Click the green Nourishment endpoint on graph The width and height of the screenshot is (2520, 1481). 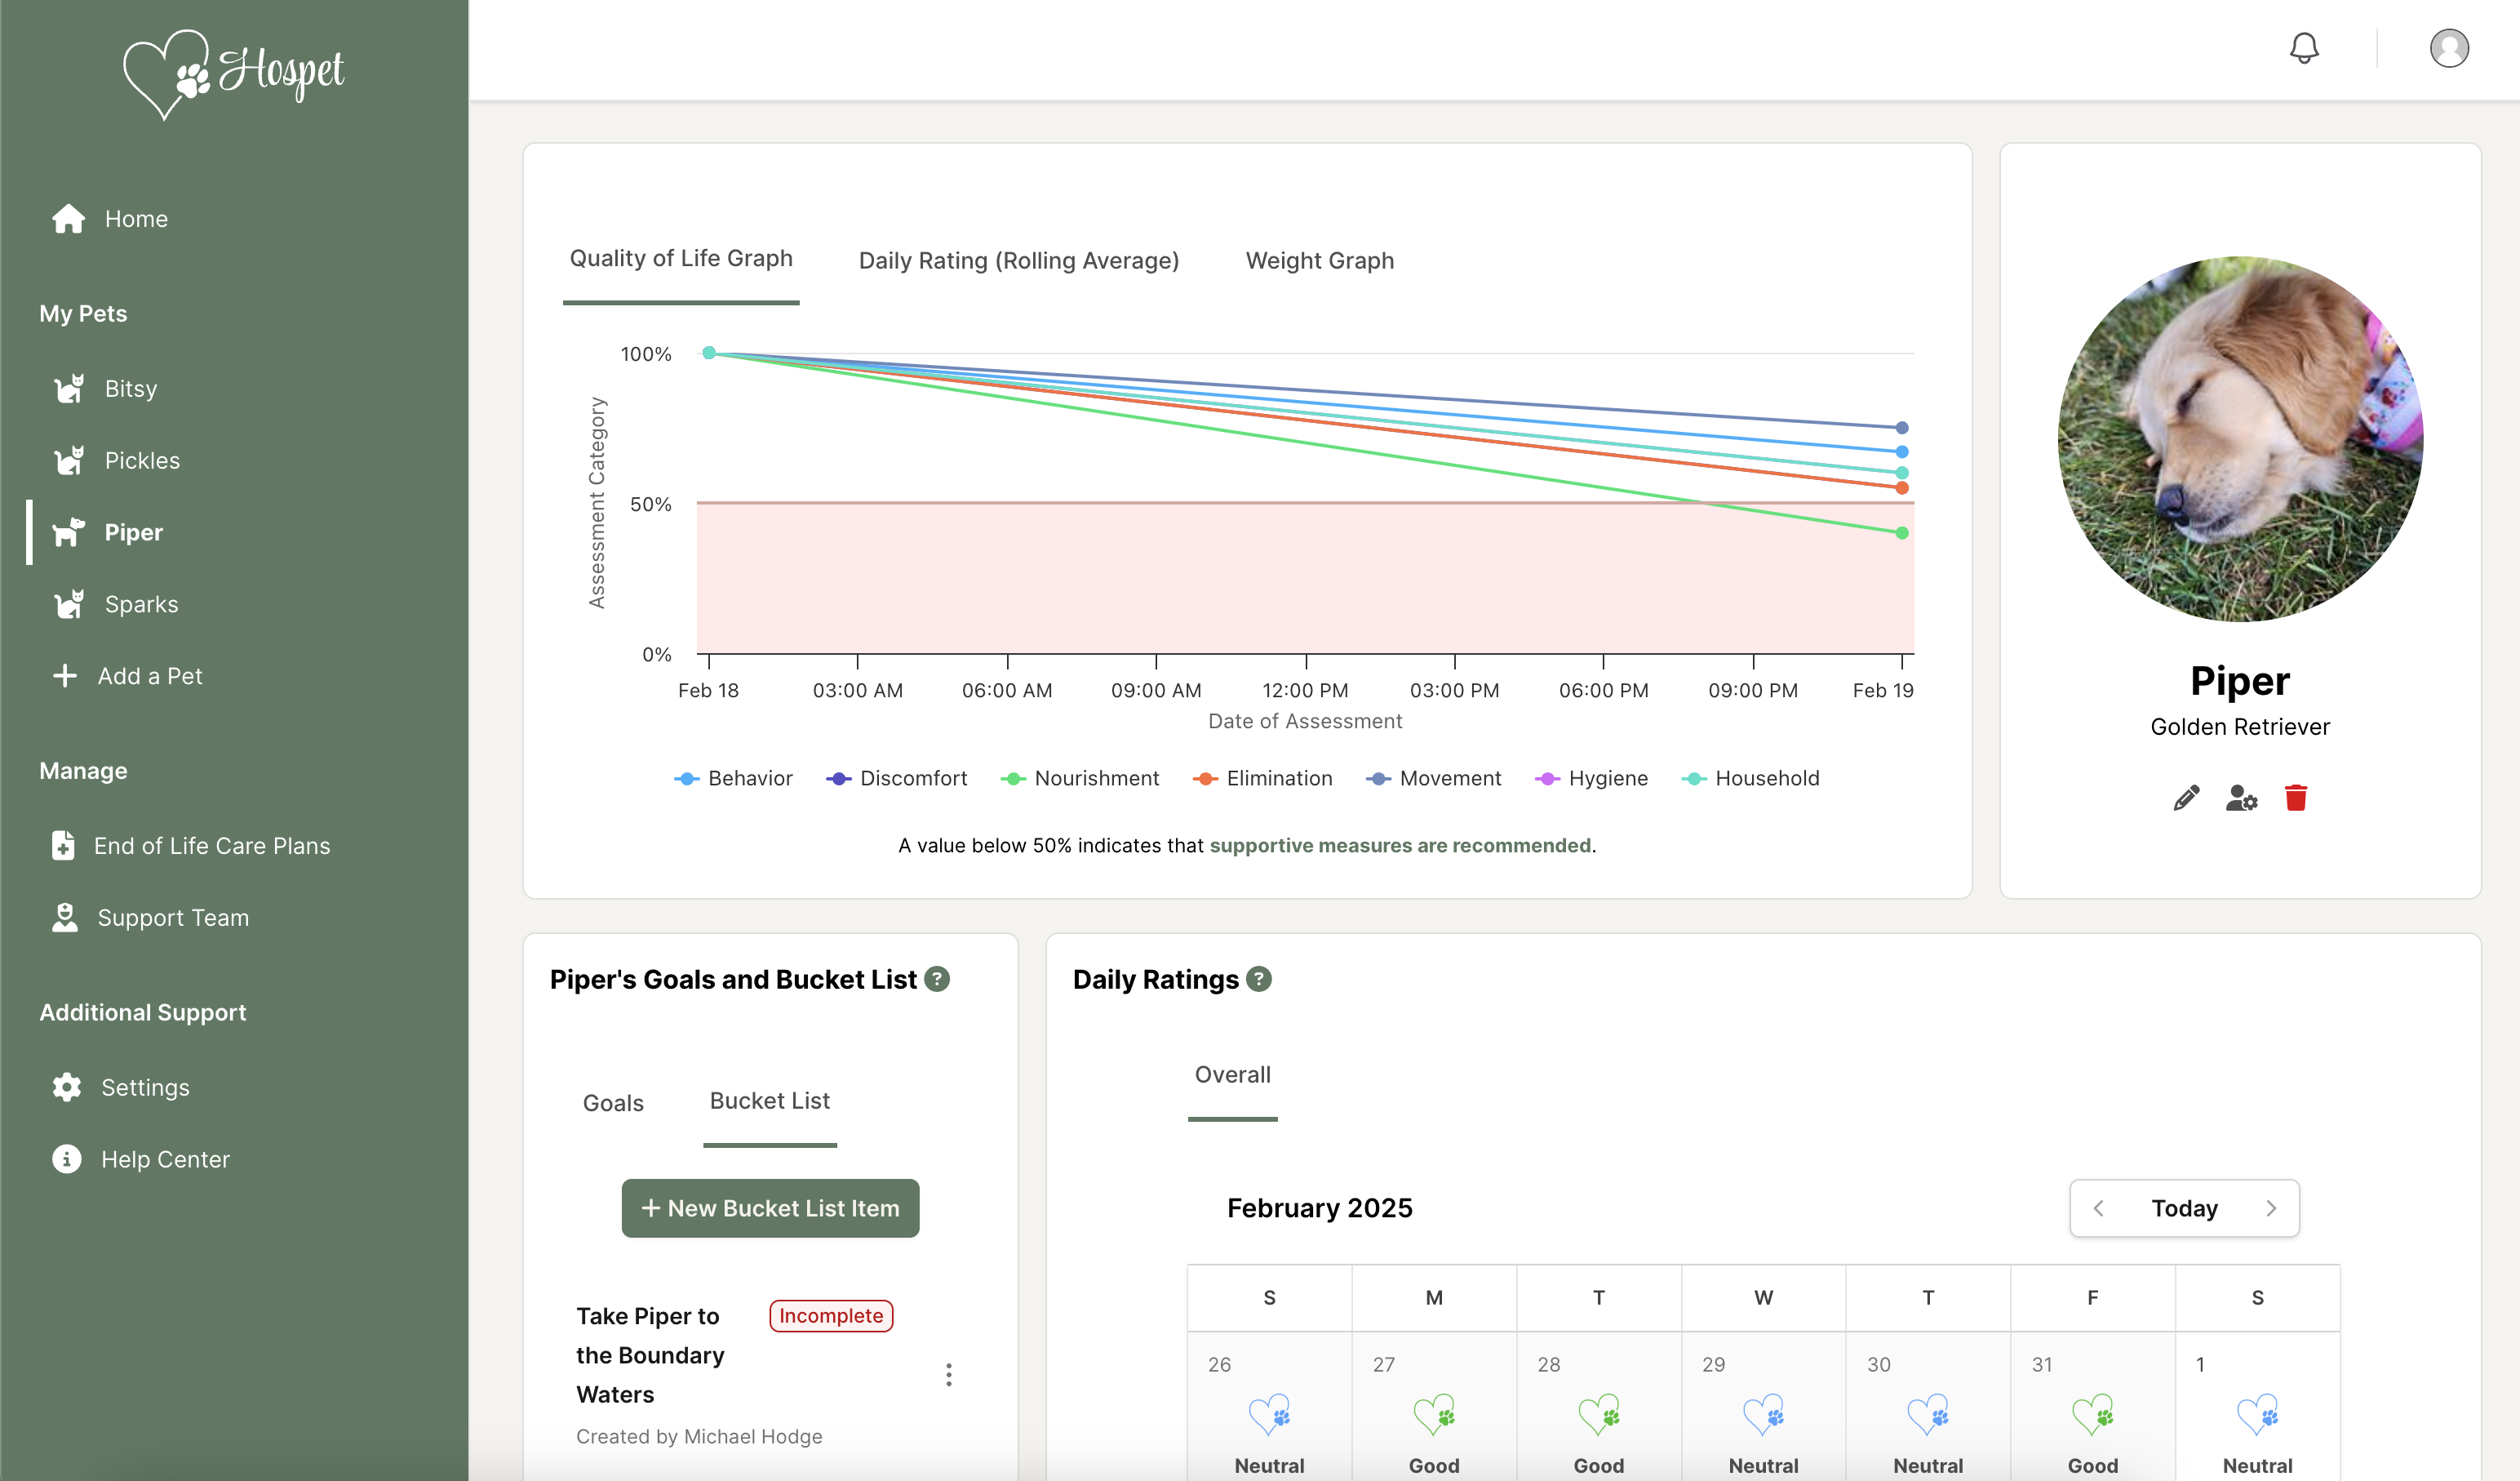coord(1902,532)
